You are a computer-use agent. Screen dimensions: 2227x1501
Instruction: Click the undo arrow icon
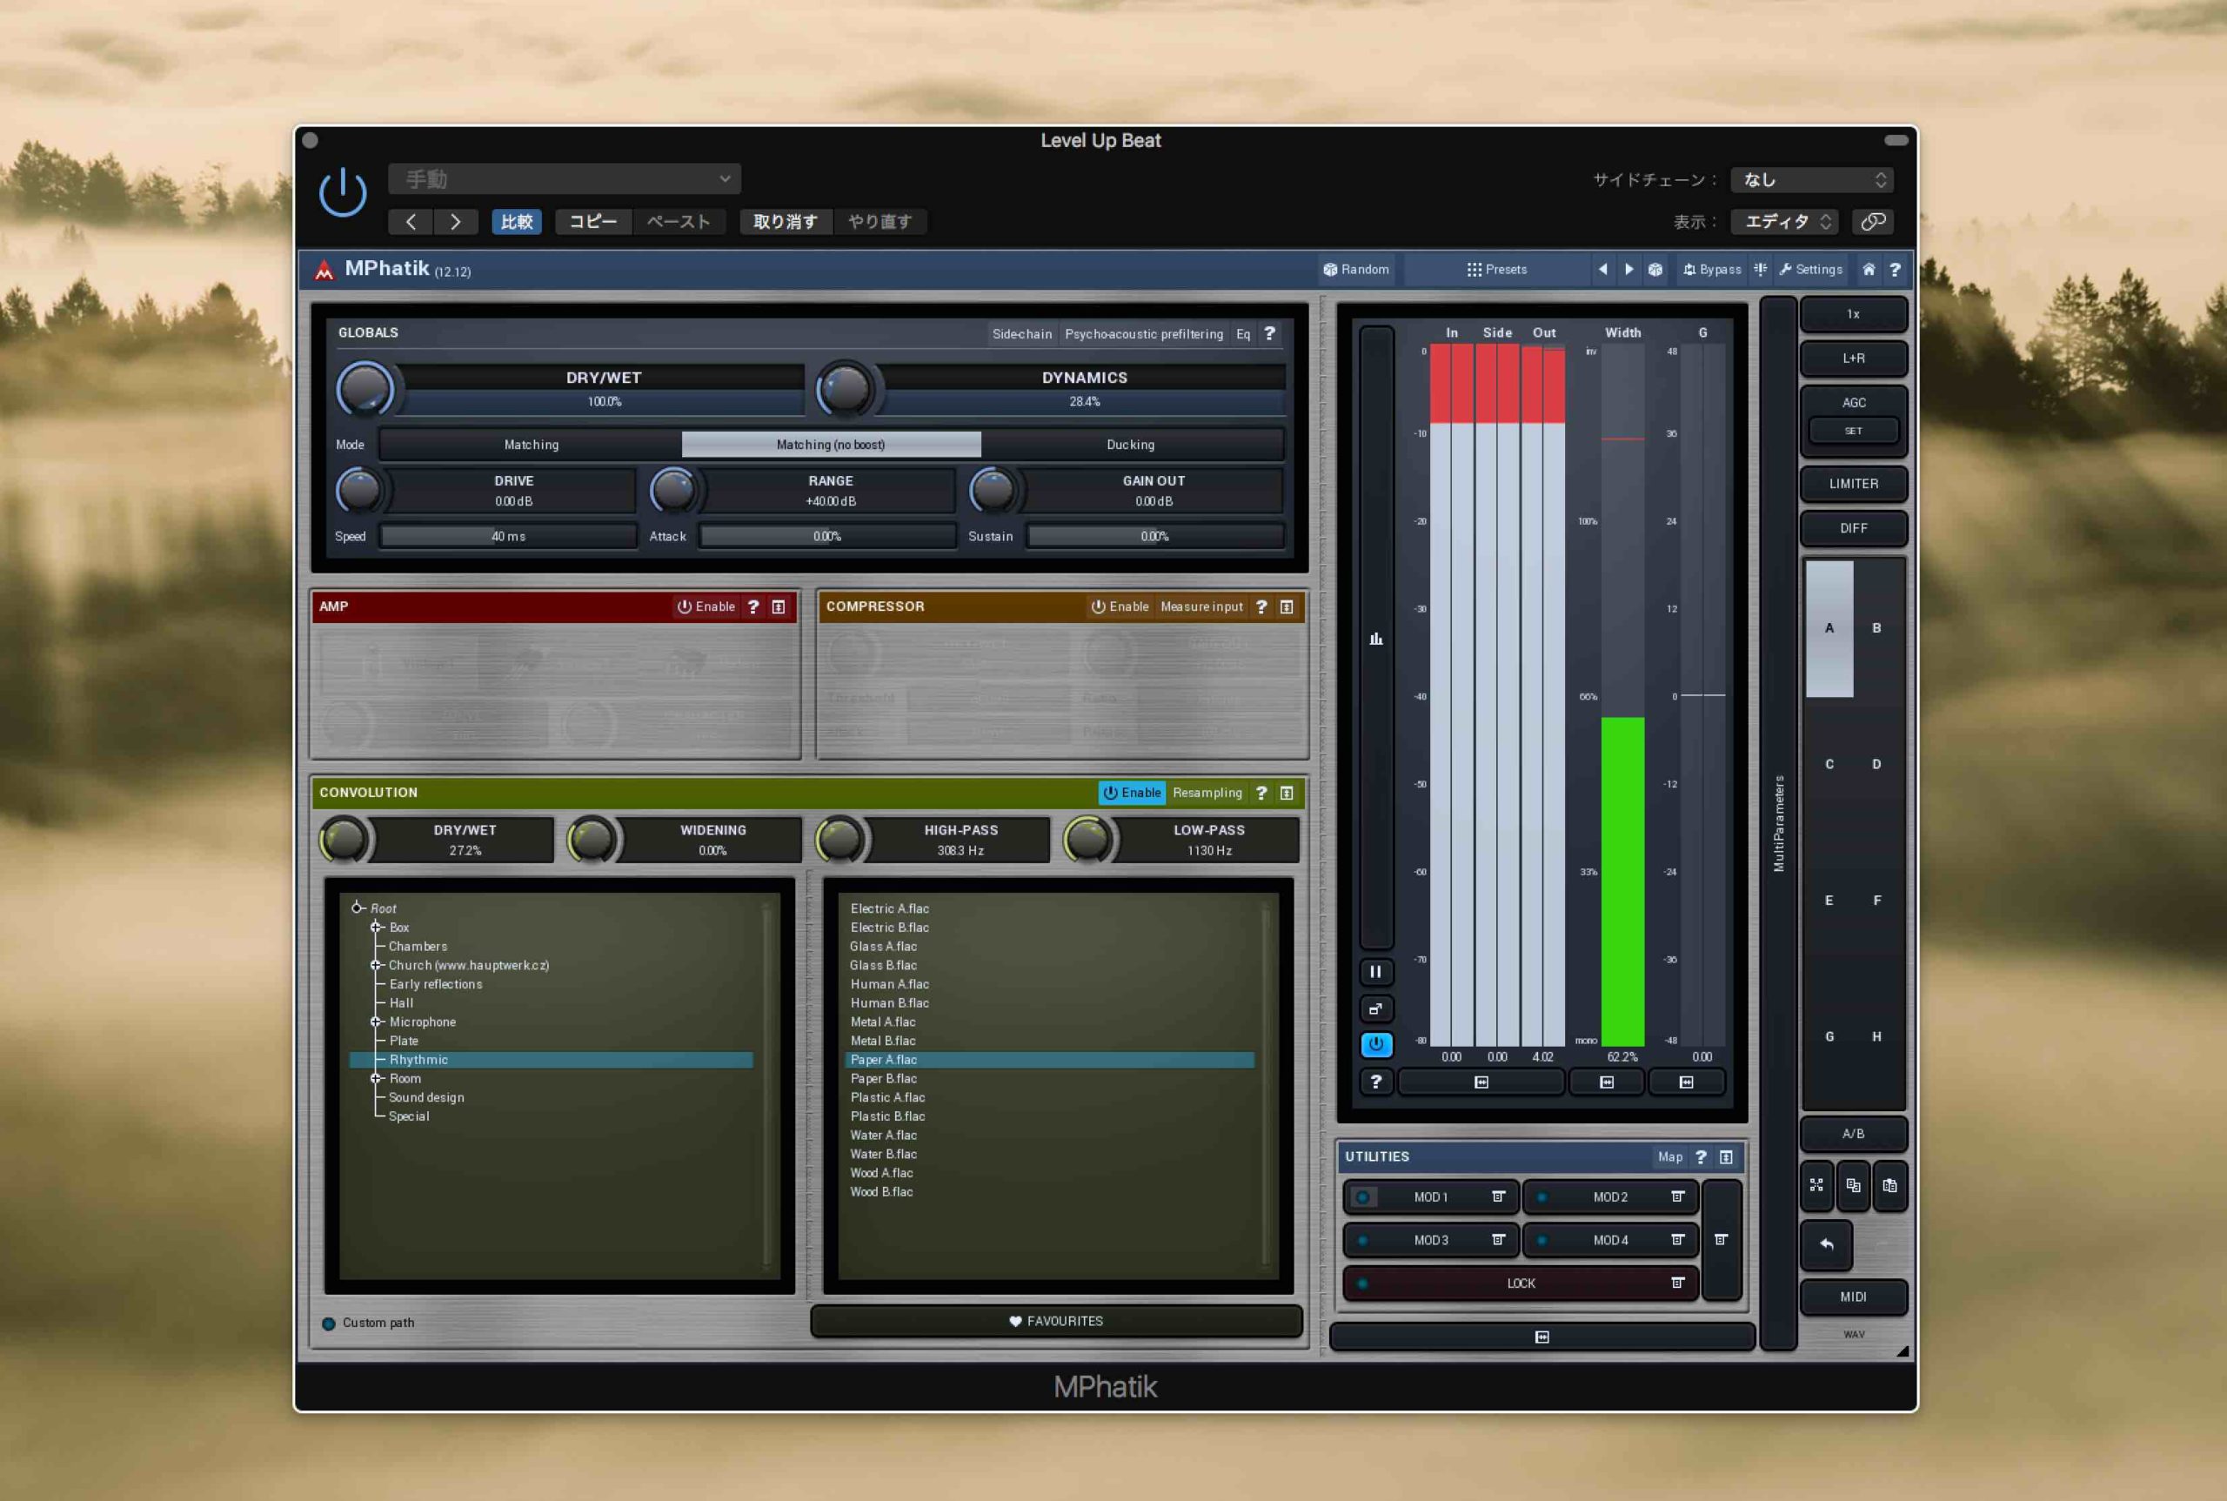click(1826, 1243)
